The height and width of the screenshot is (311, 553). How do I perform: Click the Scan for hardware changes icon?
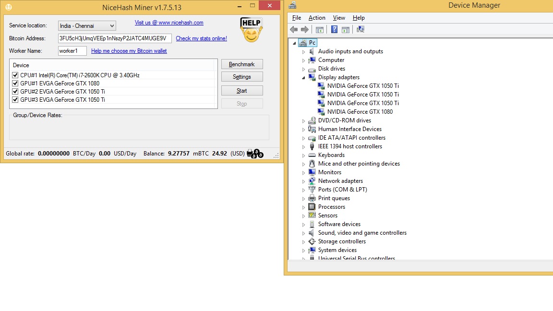tap(361, 29)
